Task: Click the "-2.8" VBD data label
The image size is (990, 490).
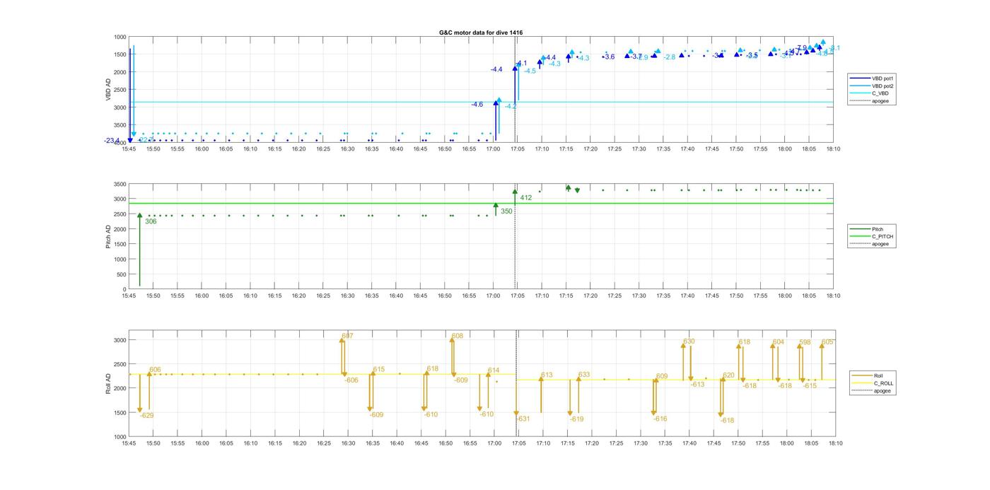Action: (x=670, y=57)
